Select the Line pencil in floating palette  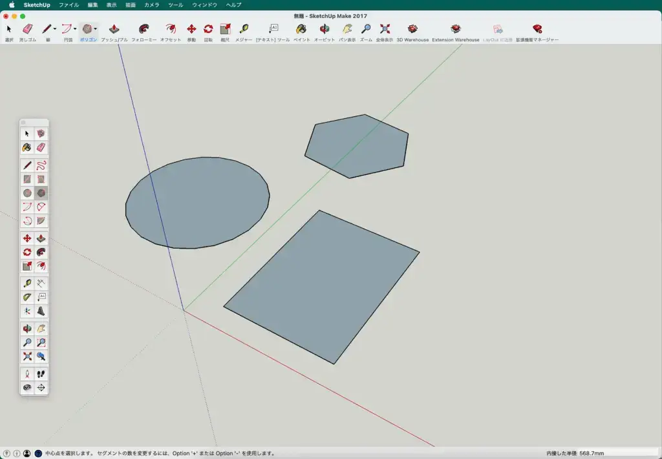[27, 165]
